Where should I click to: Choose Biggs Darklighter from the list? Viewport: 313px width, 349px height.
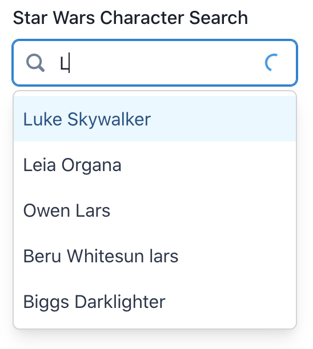[x=155, y=302]
